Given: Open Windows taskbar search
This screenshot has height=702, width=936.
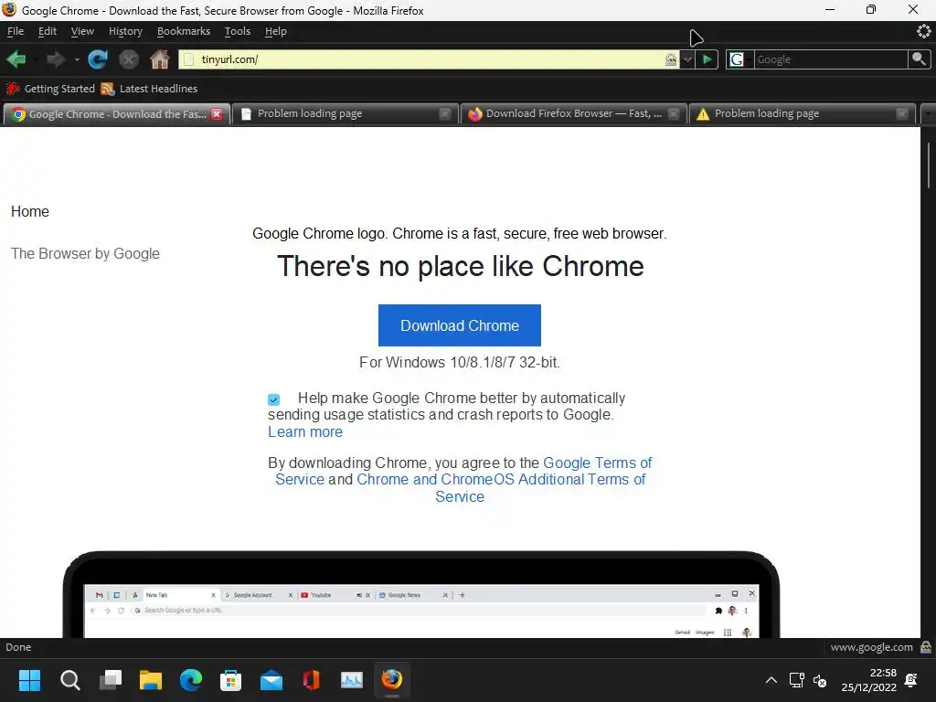Looking at the screenshot, I should point(69,680).
